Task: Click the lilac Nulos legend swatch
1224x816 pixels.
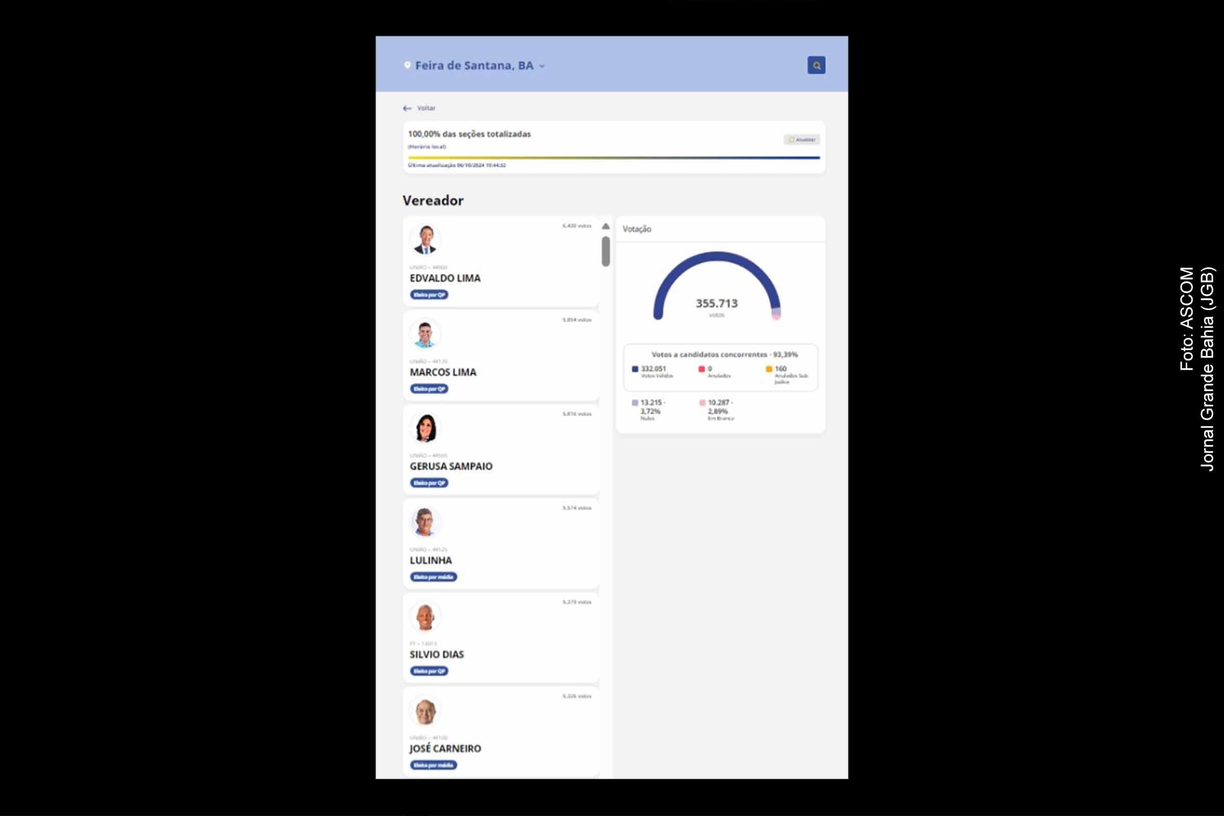Action: (634, 403)
